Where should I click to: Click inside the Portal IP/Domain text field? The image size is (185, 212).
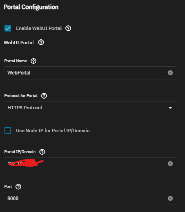click(90, 164)
